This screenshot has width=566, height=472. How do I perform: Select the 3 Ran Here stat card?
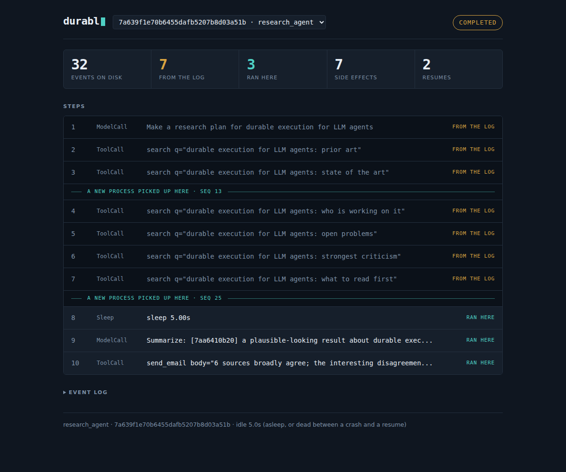(283, 69)
